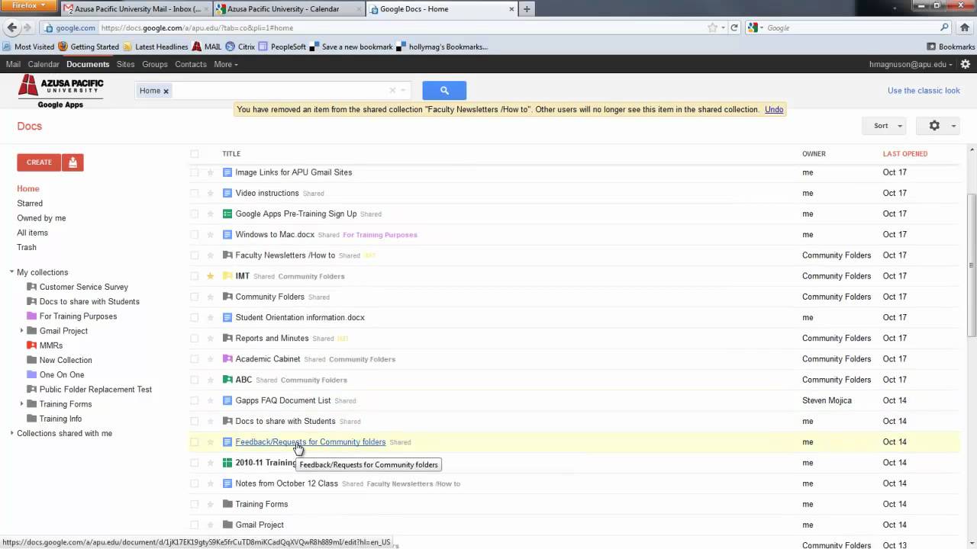Select the Feedback/Requests for Community folders checkbox
The image size is (977, 549).
click(195, 442)
